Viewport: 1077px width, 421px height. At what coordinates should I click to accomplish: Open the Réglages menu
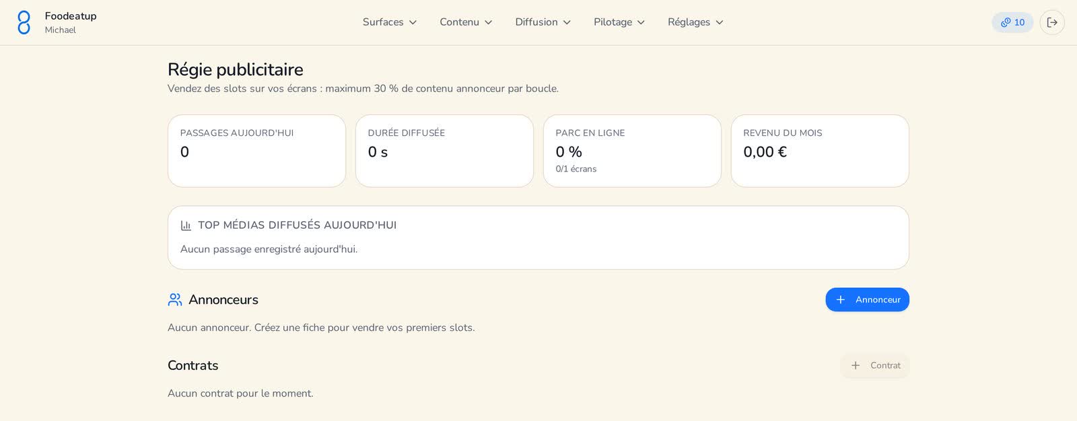click(695, 22)
